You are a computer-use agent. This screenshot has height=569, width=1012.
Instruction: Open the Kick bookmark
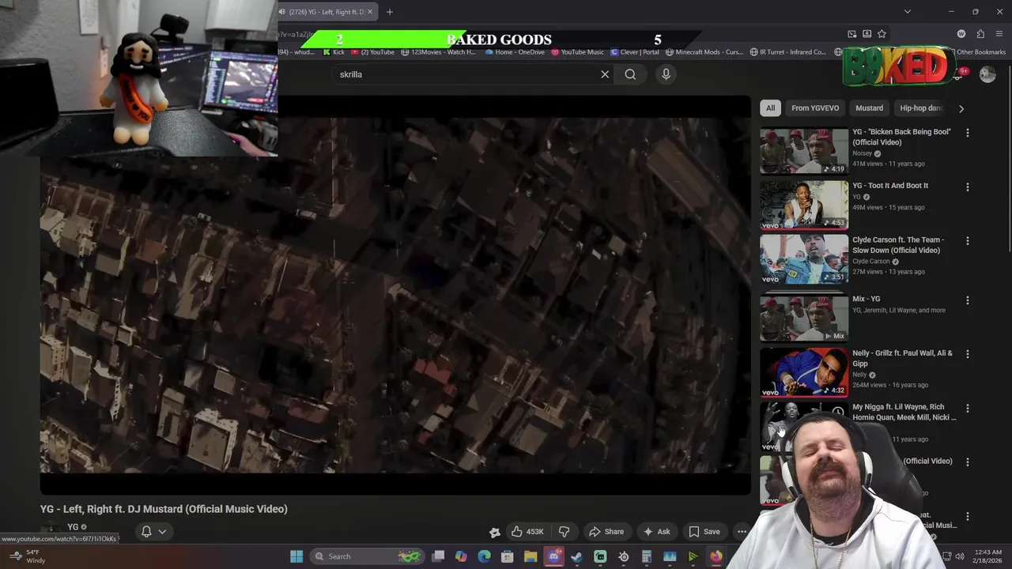point(334,52)
